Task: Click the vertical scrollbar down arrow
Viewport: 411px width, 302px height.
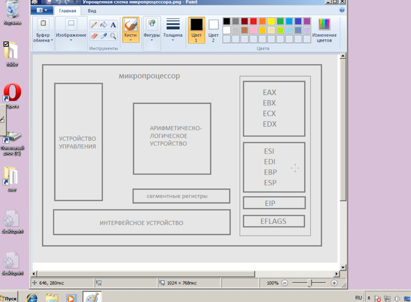Action: point(343,267)
